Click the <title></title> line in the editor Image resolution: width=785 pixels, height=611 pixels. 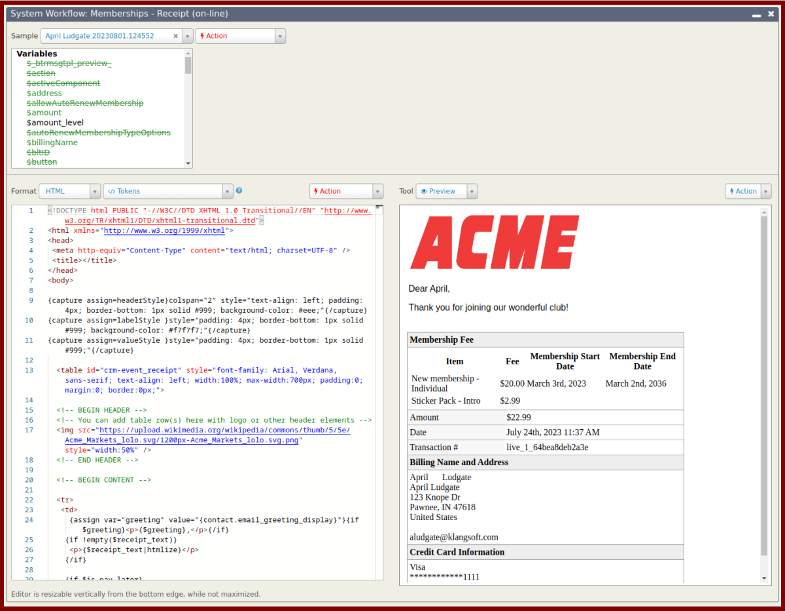84,260
